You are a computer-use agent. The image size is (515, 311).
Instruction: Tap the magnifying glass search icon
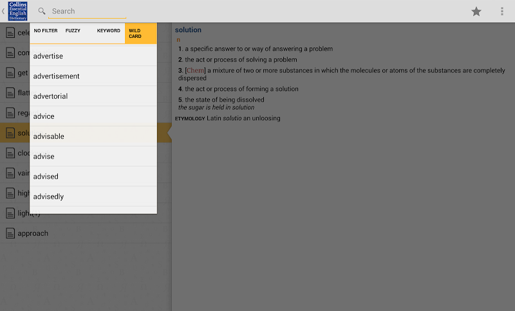pyautogui.click(x=42, y=11)
